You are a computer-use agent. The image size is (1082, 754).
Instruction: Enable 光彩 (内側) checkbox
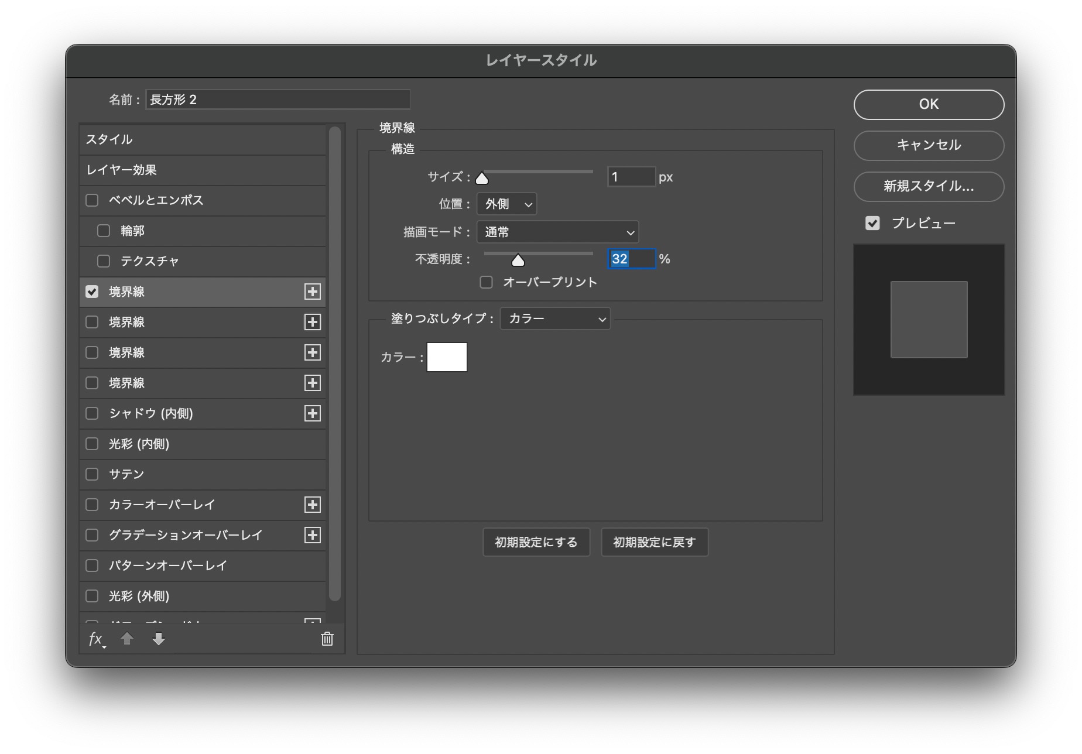[x=92, y=444]
